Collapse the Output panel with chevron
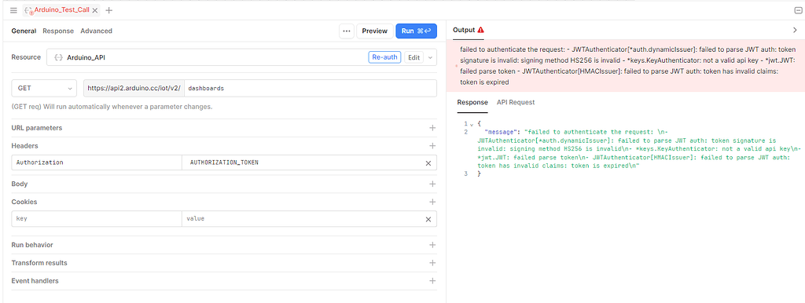Viewport: 805px width, 303px height. pos(796,31)
